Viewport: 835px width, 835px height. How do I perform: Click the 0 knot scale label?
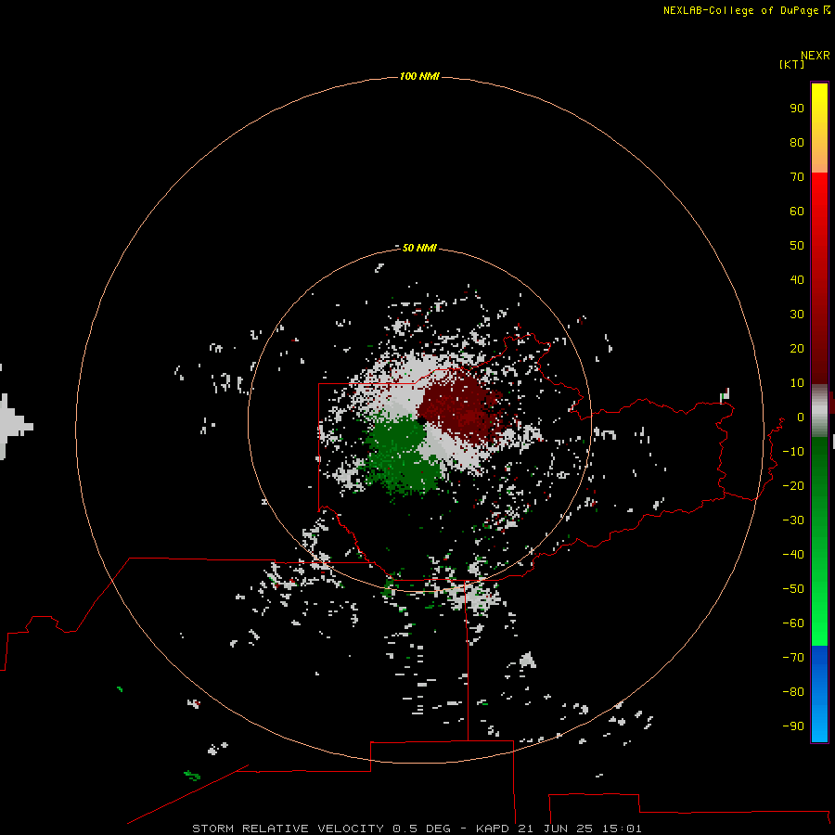pyautogui.click(x=801, y=417)
